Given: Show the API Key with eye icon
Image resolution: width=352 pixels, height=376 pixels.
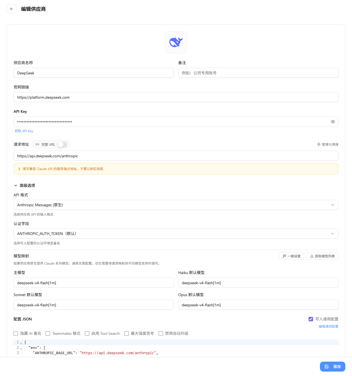Looking at the screenshot, I should 333,122.
